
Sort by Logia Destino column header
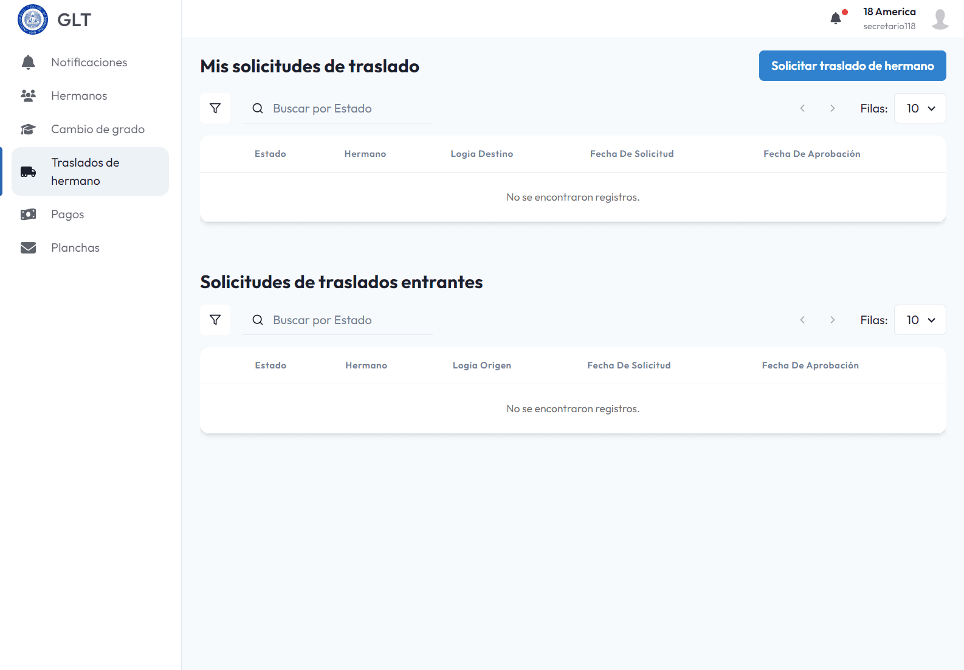481,154
